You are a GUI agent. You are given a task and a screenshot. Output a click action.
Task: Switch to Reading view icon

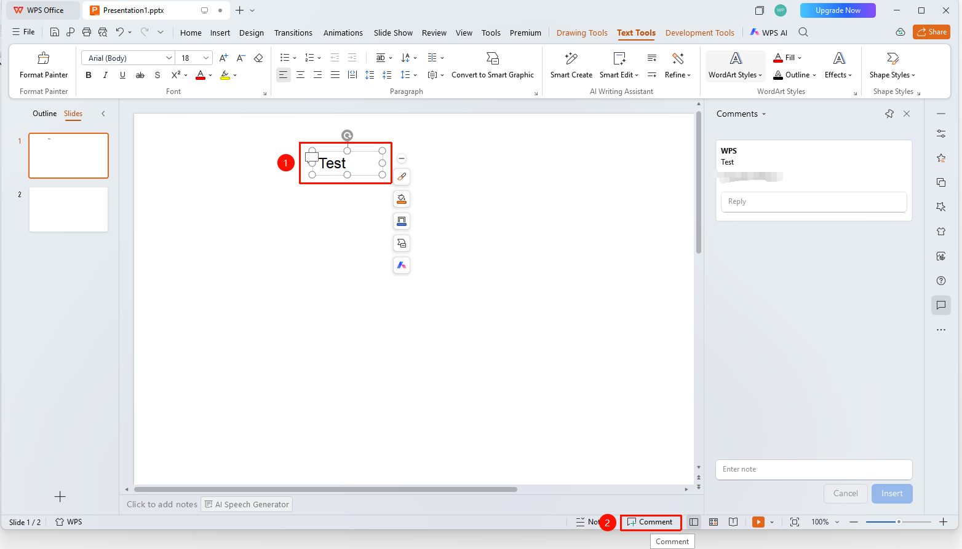[733, 522]
